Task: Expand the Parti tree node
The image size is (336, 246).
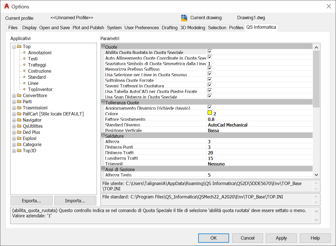Action: pyautogui.click(x=14, y=102)
